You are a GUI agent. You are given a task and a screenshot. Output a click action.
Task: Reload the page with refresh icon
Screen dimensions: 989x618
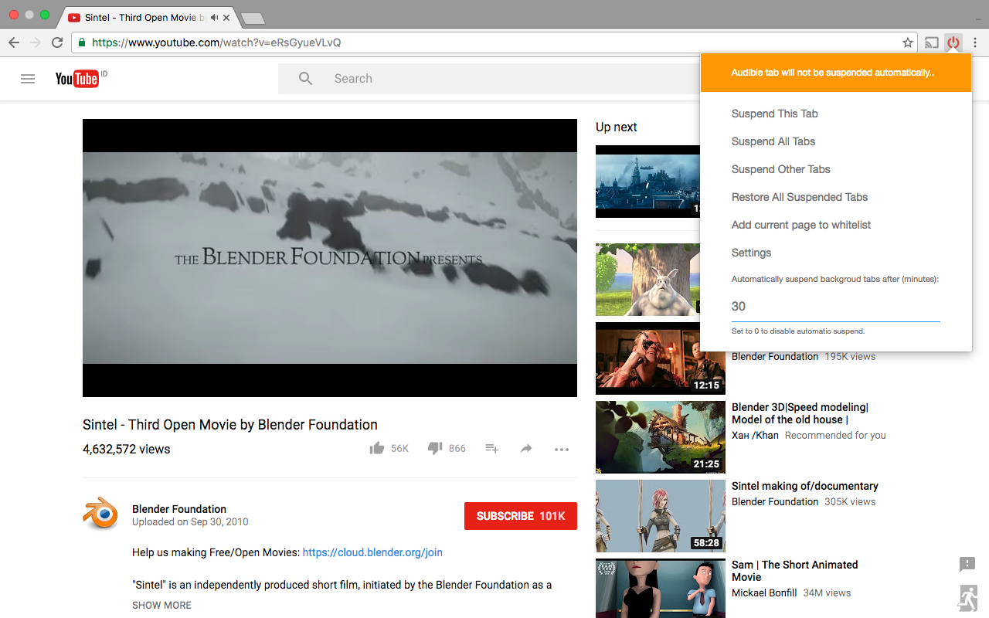(57, 42)
